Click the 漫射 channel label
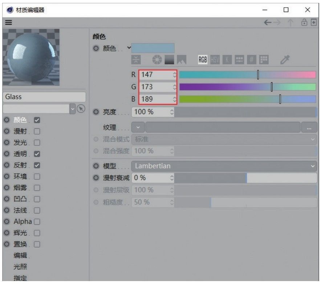This screenshot has width=321, height=284. [20, 131]
